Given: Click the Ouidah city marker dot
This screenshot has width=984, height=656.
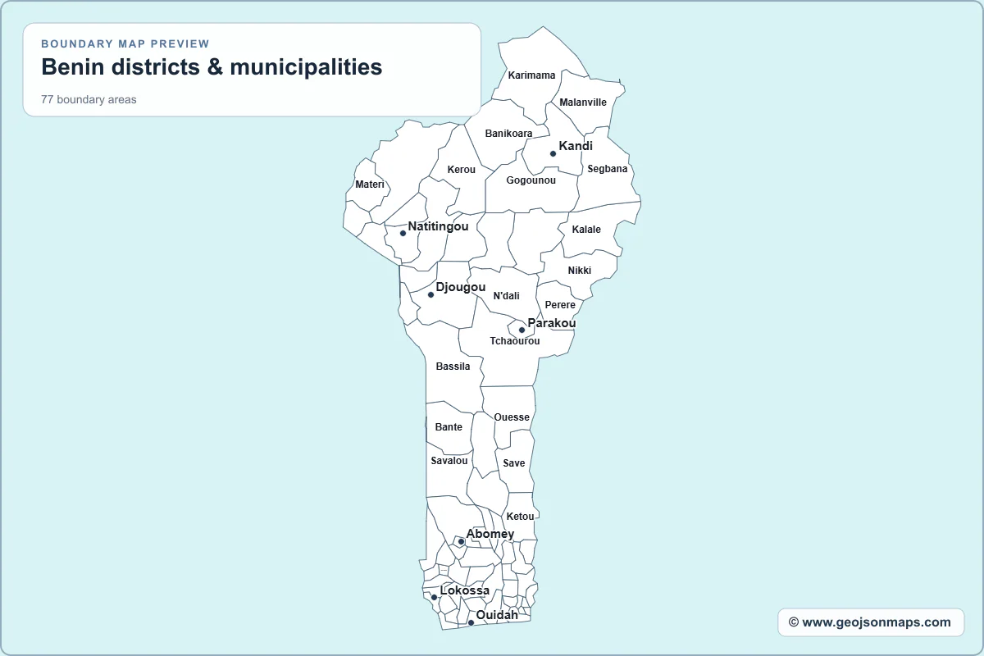Looking at the screenshot, I should click(471, 622).
